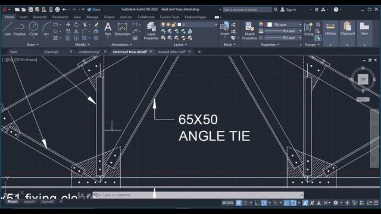Click the Array tool icon

point(85,38)
